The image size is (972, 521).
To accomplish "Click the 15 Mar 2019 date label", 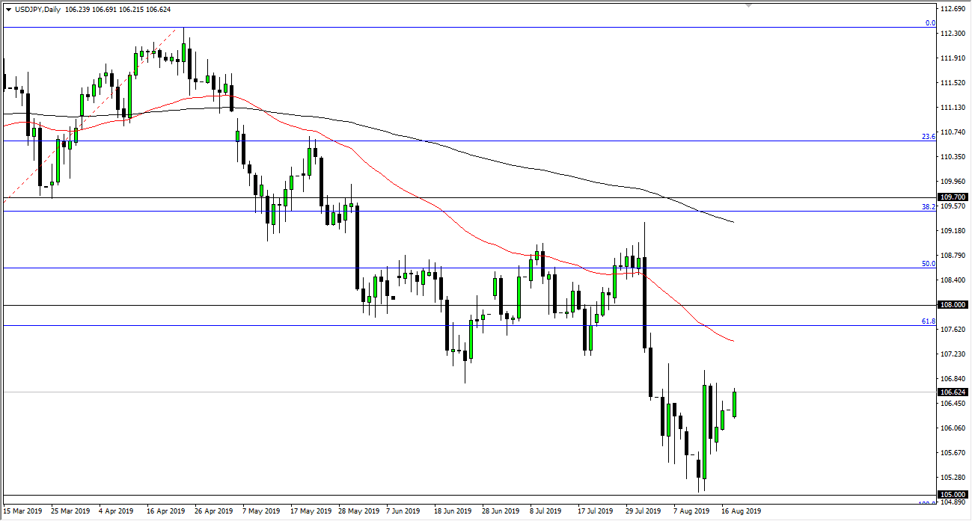I will 22,511.
